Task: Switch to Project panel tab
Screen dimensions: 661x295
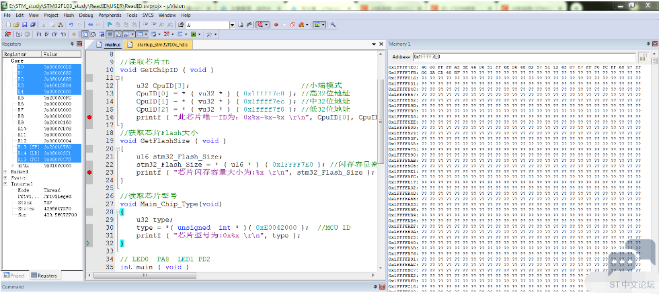Action: pos(14,276)
